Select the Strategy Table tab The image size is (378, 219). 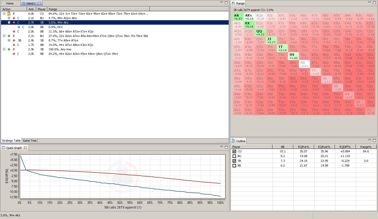pos(11,141)
